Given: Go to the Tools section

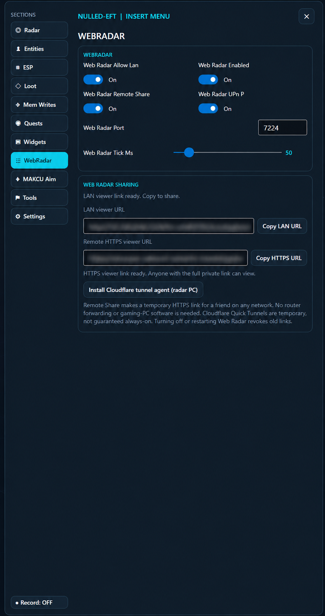Looking at the screenshot, I should pos(39,198).
